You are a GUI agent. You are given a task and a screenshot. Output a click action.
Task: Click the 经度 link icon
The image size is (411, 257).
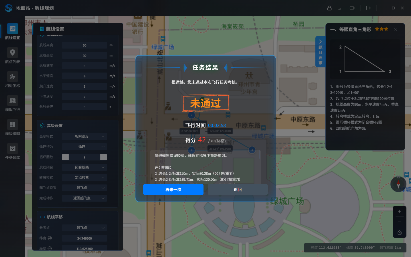point(50,248)
